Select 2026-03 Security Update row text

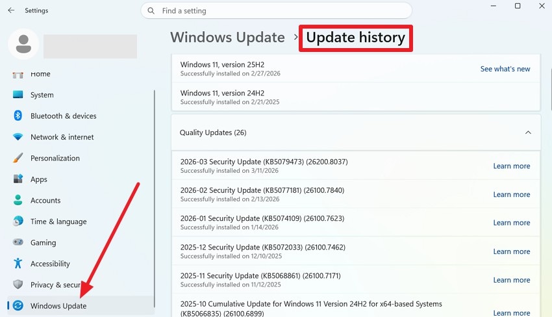point(264,162)
